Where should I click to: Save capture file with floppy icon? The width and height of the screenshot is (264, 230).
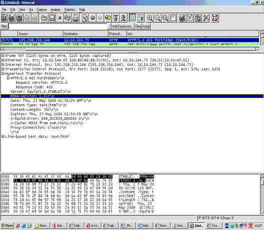pyautogui.click(x=52, y=18)
